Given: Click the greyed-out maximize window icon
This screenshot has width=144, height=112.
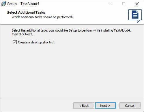Looking at the screenshot, I should click(x=124, y=4).
